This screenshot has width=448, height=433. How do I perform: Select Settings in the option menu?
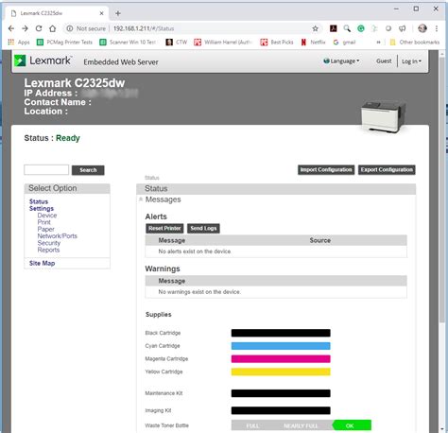click(x=42, y=209)
